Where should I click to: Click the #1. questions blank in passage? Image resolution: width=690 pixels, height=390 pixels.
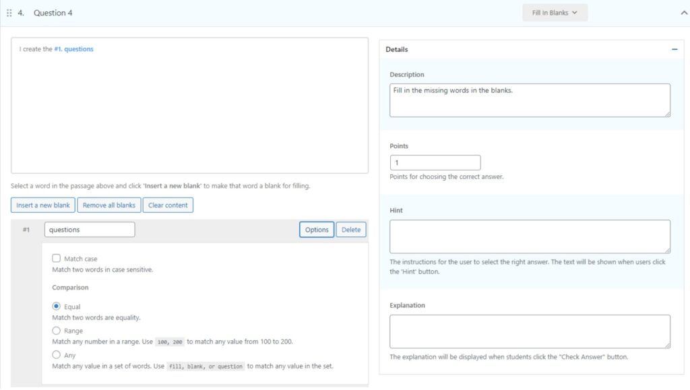(74, 49)
